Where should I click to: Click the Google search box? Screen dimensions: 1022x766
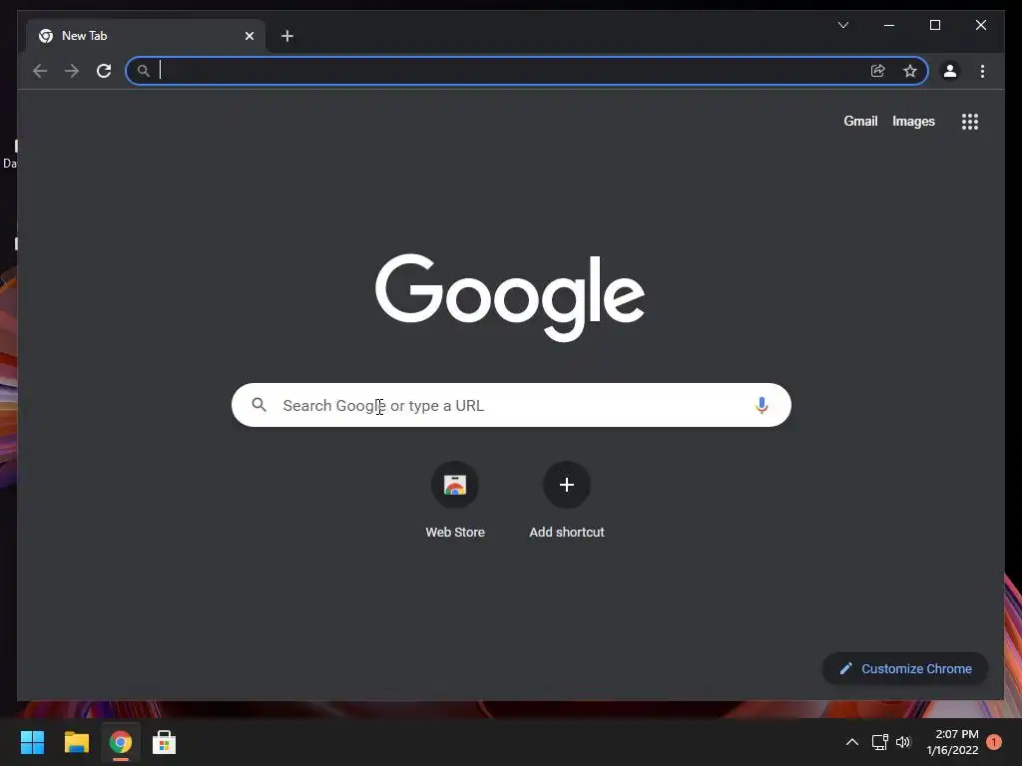(x=511, y=405)
